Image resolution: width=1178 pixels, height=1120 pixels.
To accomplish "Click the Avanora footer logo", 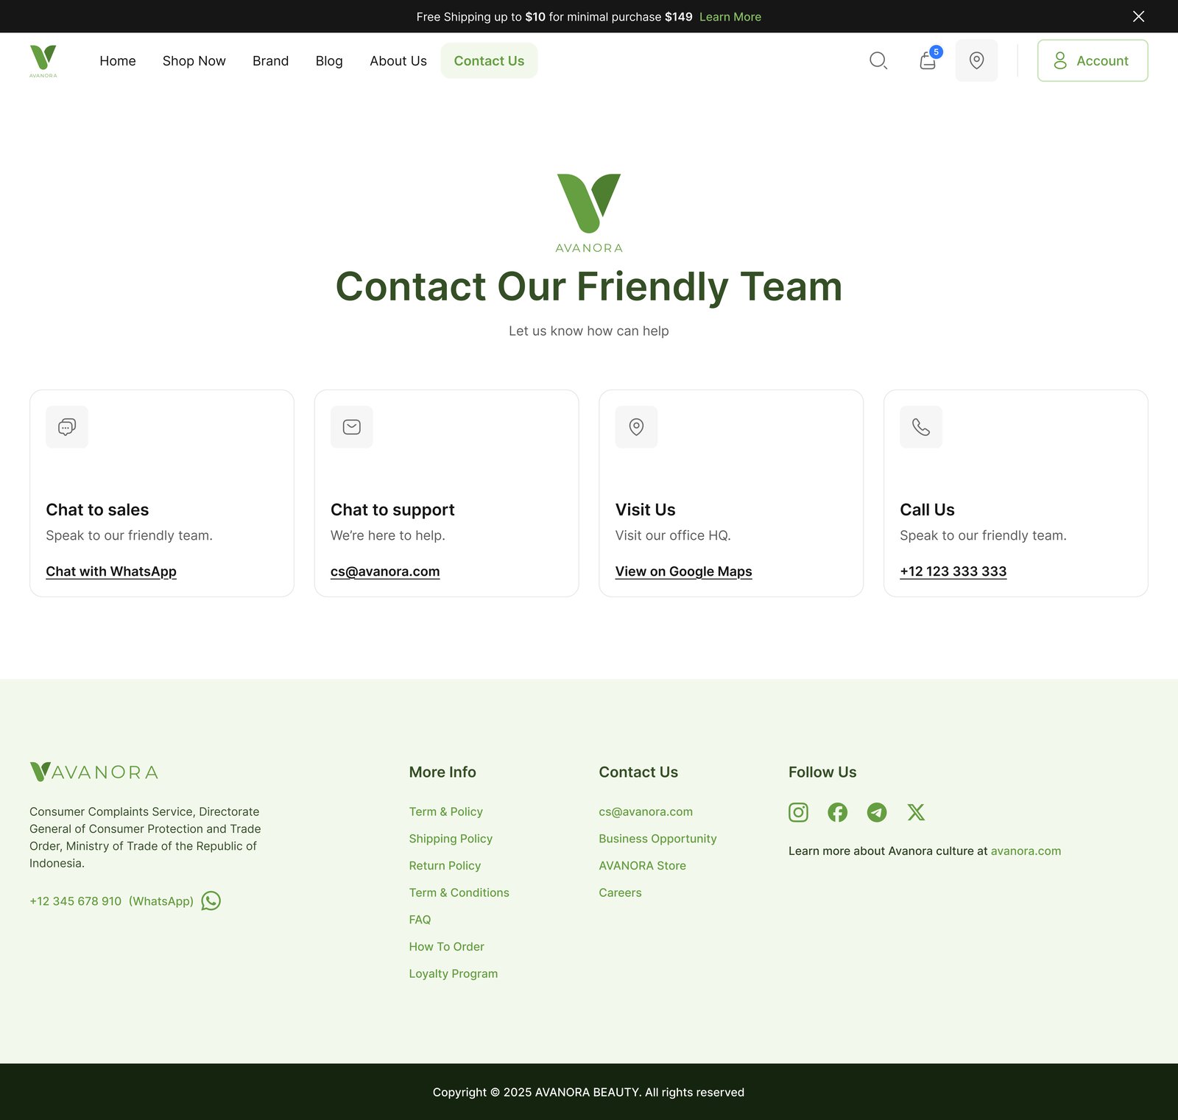I will [94, 772].
